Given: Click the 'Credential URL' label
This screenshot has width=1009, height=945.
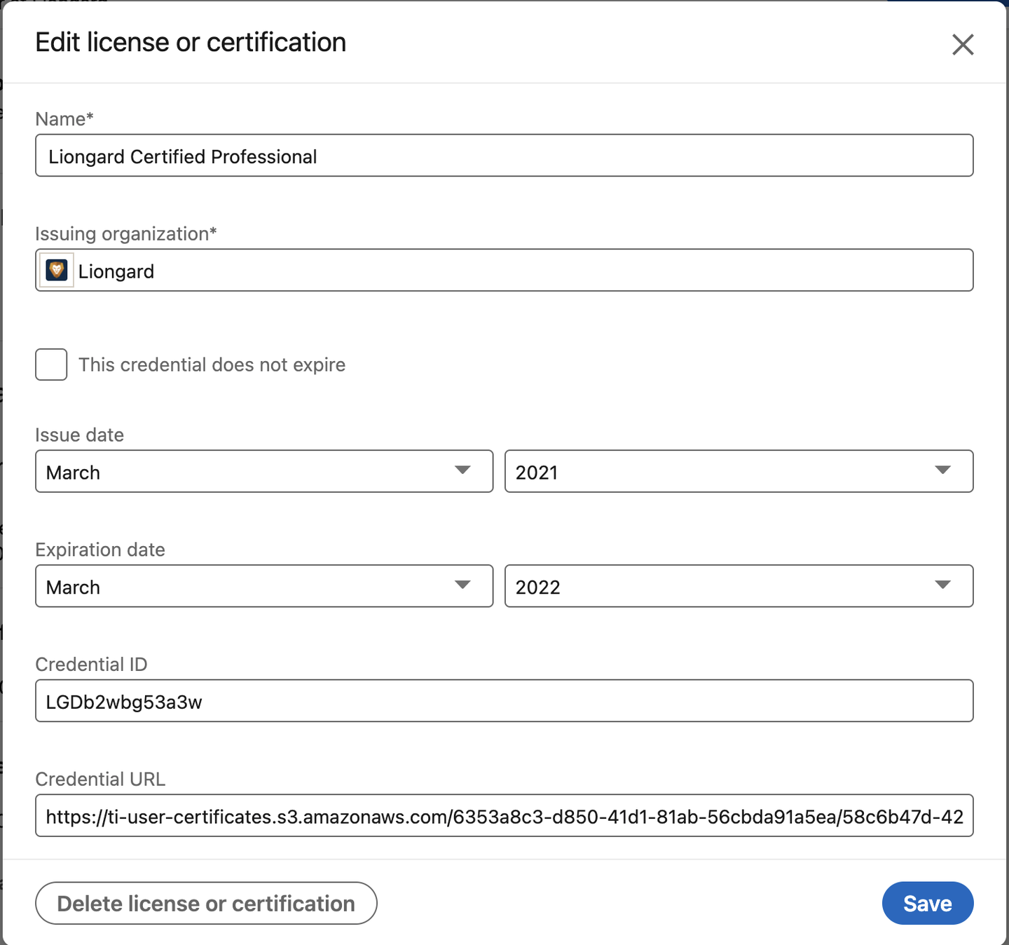Looking at the screenshot, I should click(x=100, y=779).
